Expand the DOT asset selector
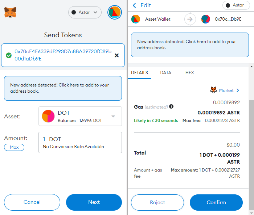Image resolution: width=254 pixels, height=215 pixels. click(113, 116)
